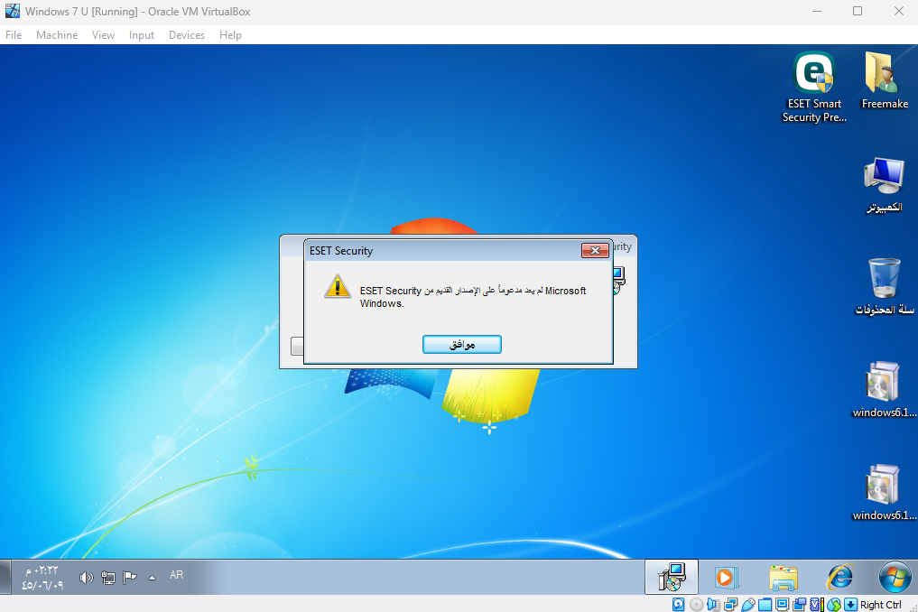
Task: Open Windows Explorer from the taskbar
Action: 784,578
